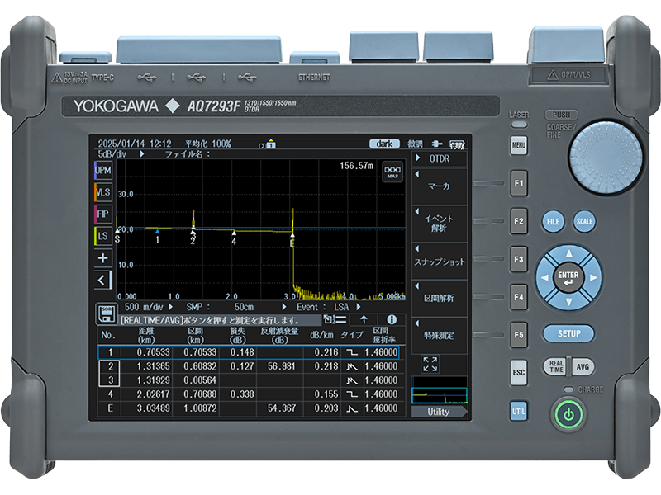Screen dimensions: 661x495
Task: Select the VLS visible light source icon
Action: pos(102,192)
